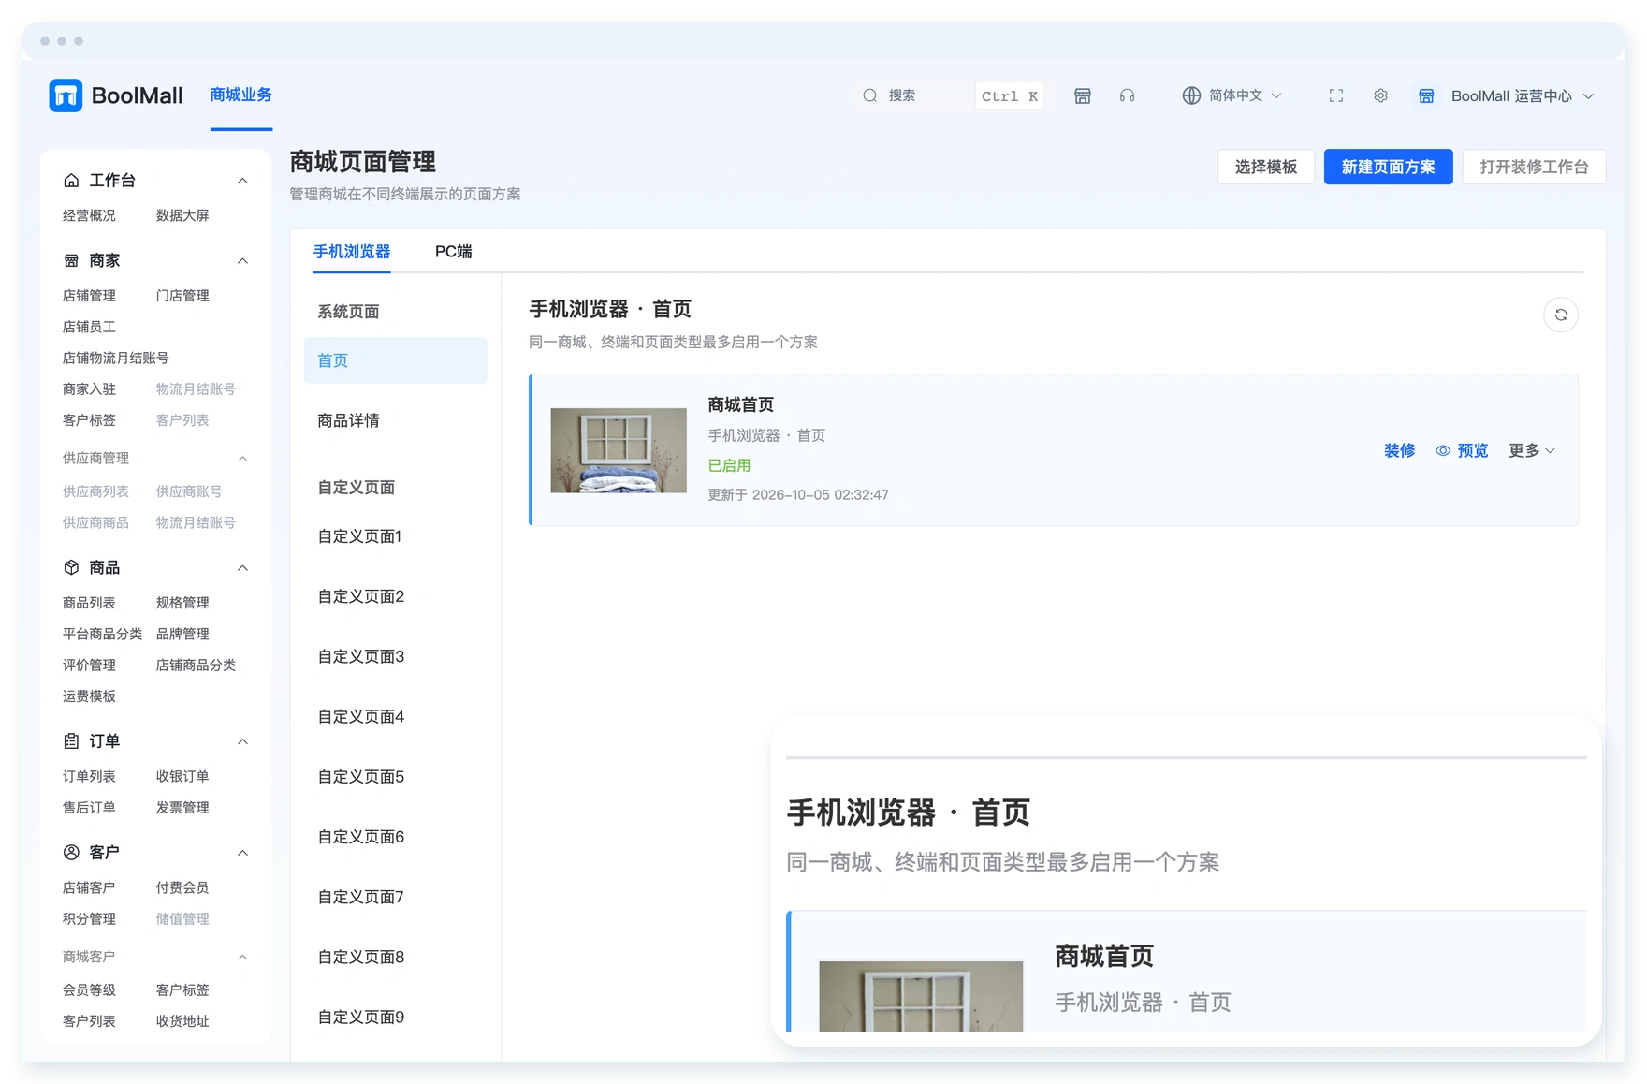The width and height of the screenshot is (1647, 1084).
Task: Collapse the 商品 section chevron
Action: coord(242,568)
